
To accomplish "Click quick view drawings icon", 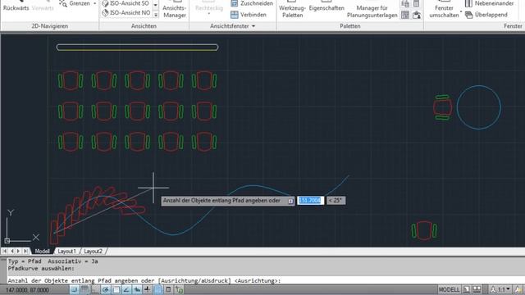I will click(x=477, y=289).
